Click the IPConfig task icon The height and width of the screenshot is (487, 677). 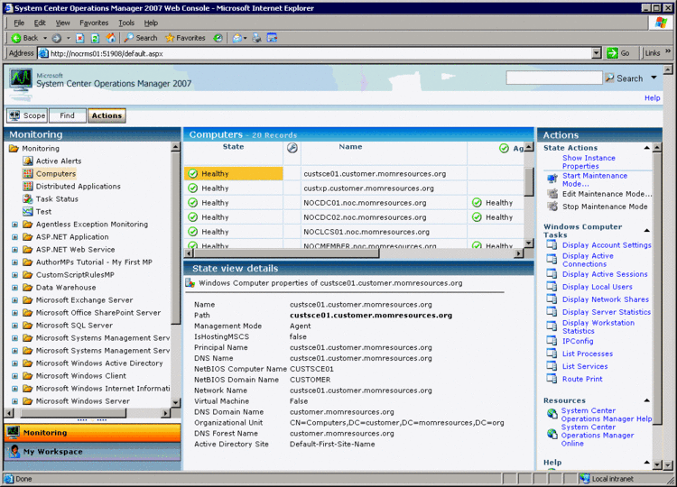pyautogui.click(x=552, y=341)
